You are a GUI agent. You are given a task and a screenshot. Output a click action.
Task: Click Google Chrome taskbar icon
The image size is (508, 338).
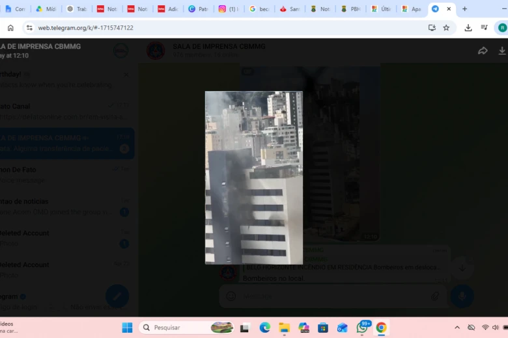point(381,328)
